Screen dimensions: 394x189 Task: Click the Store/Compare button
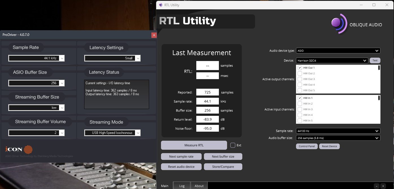pyautogui.click(x=223, y=167)
